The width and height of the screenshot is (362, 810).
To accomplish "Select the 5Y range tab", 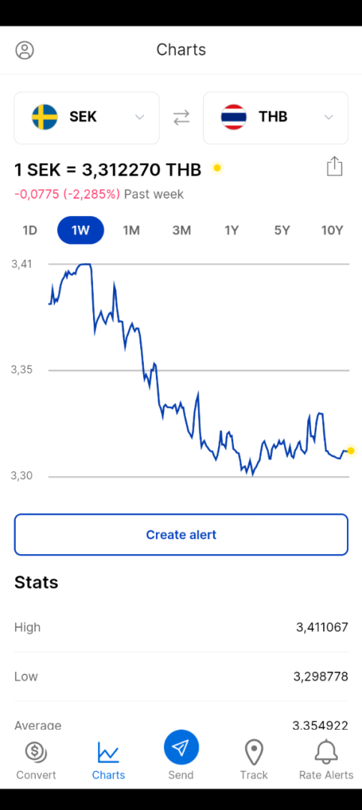I will [x=282, y=230].
